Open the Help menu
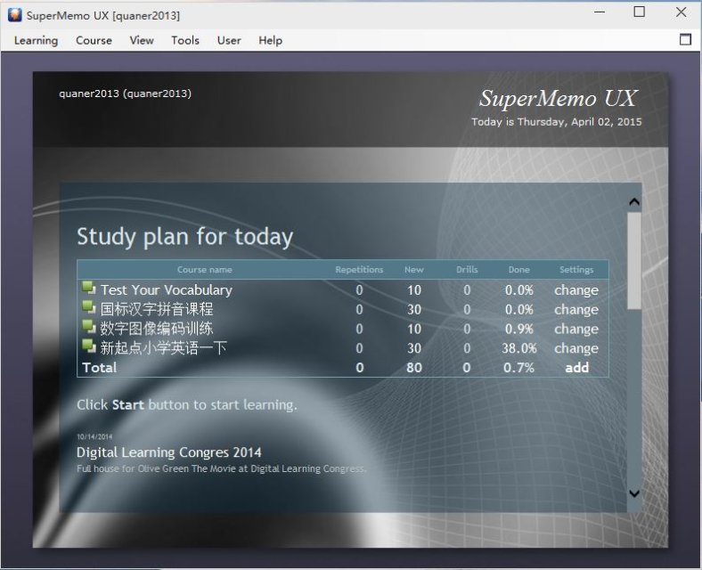The image size is (702, 570). 270,40
